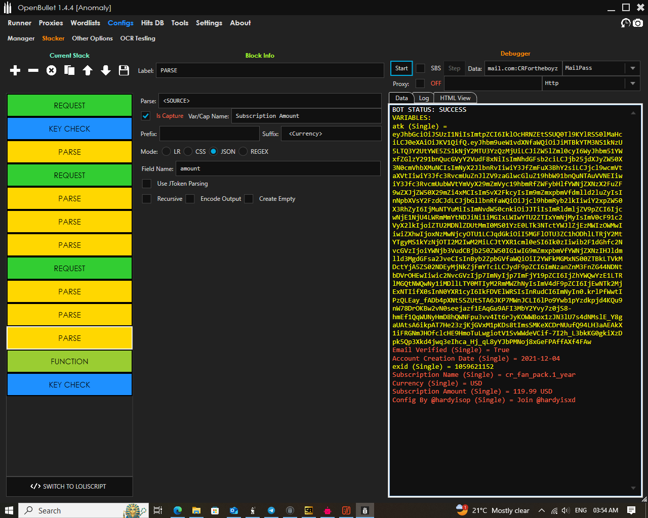
Task: Duplicate the selected PARSE block
Action: tap(69, 70)
